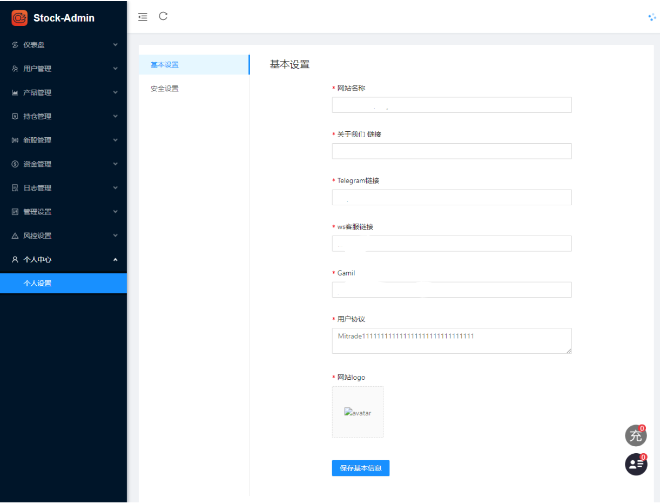Select the 基本设置 tab
The image size is (660, 504).
coord(165,65)
